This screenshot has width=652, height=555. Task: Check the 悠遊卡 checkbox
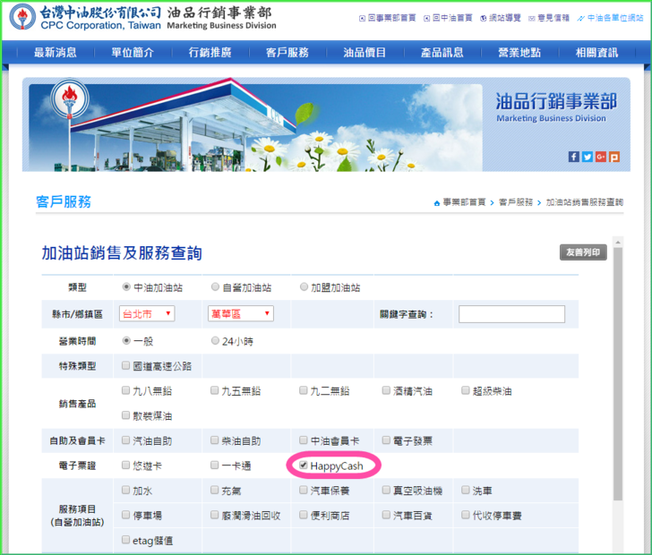(126, 466)
